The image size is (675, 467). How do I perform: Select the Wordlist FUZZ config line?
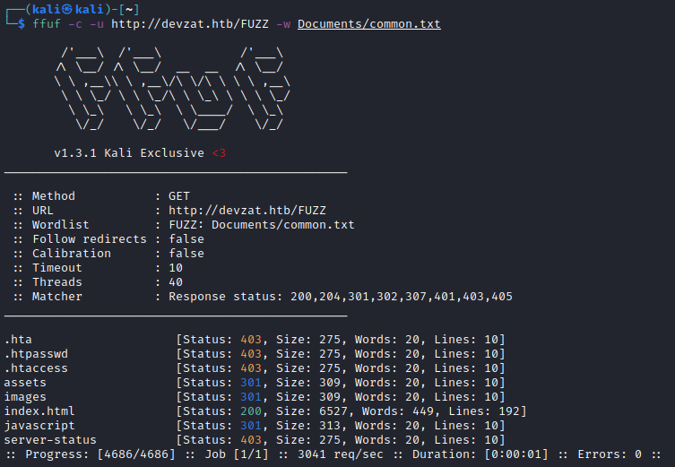click(x=184, y=225)
